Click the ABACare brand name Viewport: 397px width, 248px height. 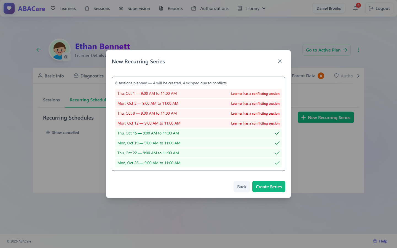point(31,9)
